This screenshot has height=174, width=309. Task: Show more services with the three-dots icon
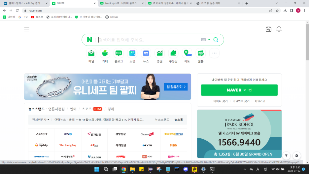click(x=214, y=53)
